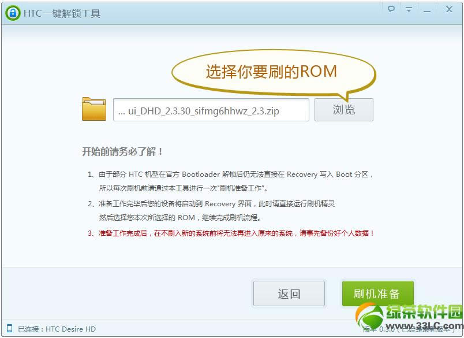
Task: Click the phone icon in the status bar
Action: tap(9, 328)
